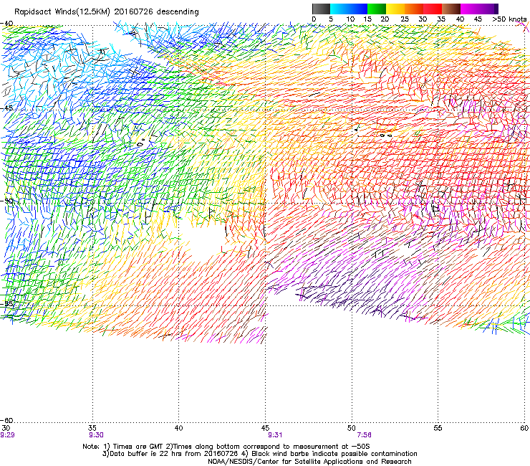
Task: Click longitude label '30' on the bottom axis
Action: tap(6, 428)
